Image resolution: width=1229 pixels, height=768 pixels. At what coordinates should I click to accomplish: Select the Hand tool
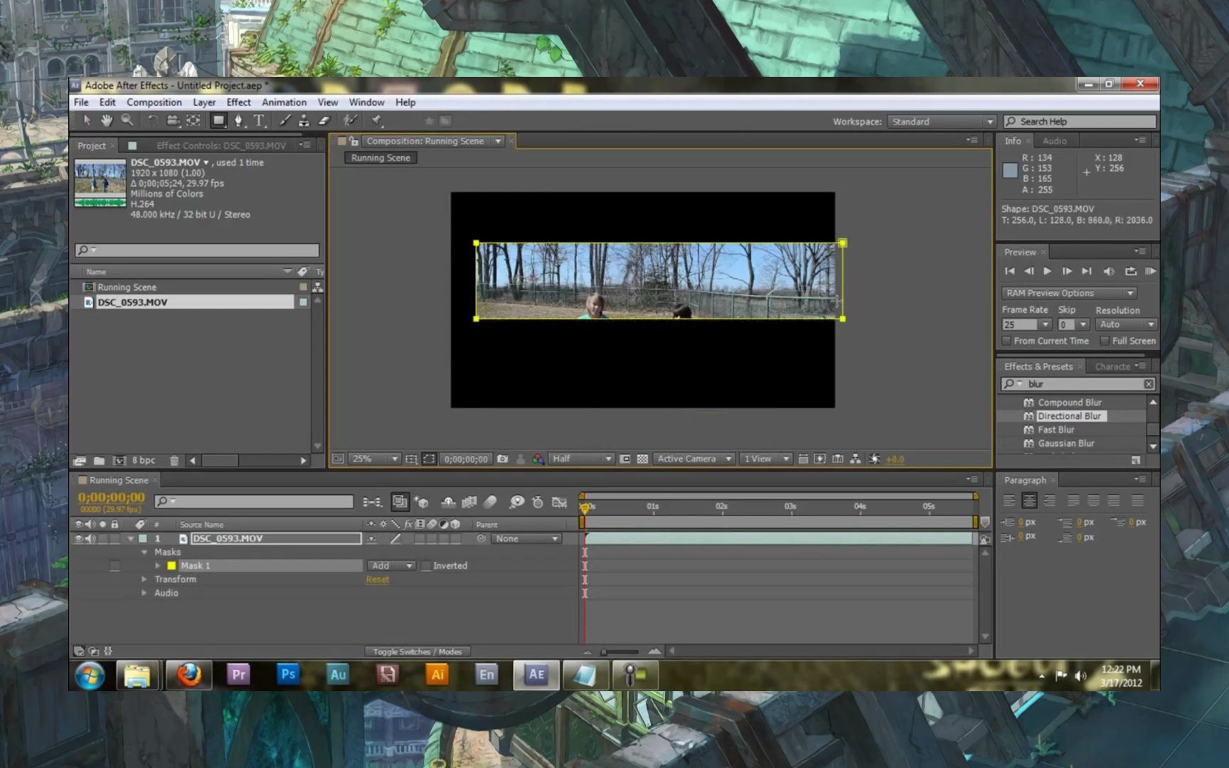tap(106, 121)
